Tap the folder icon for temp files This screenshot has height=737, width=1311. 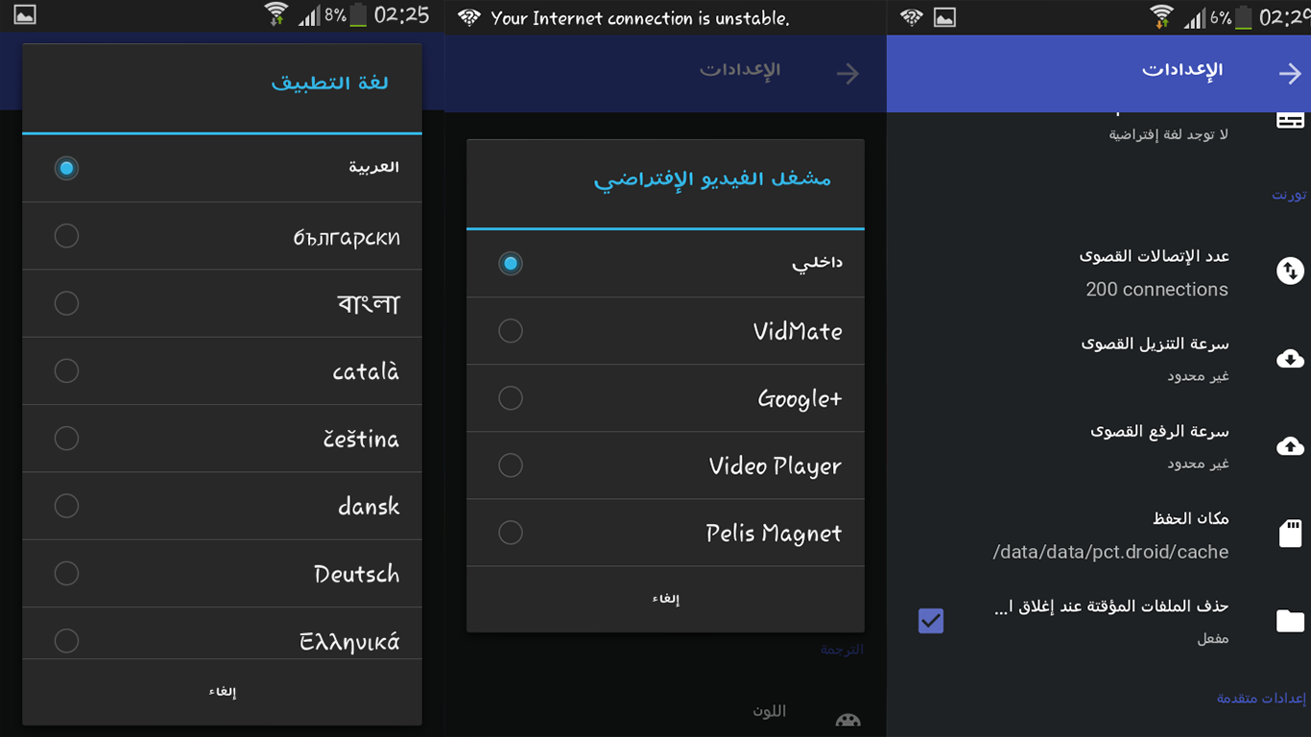coord(1290,621)
